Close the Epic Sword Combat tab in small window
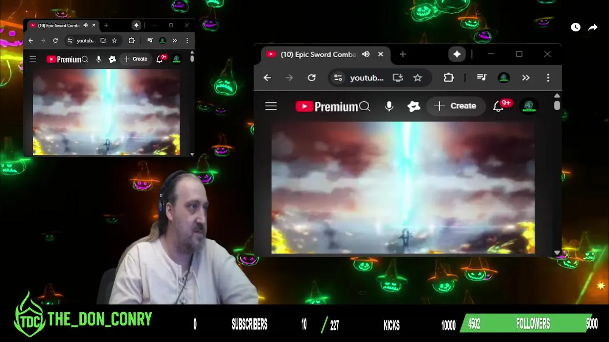 pyautogui.click(x=94, y=26)
